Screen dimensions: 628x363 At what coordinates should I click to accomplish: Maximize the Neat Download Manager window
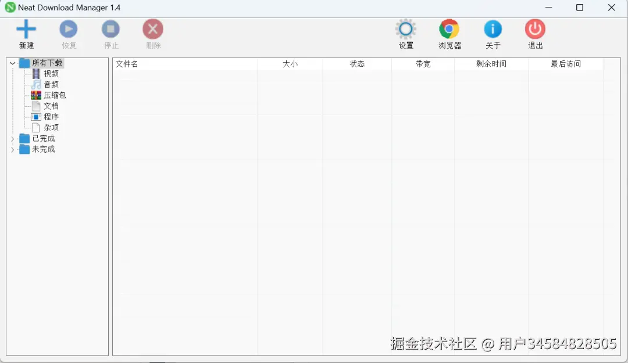[x=580, y=7]
